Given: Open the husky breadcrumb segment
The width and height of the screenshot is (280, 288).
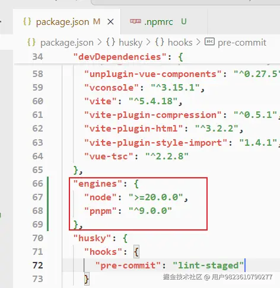Looking at the screenshot, I should tap(131, 43).
